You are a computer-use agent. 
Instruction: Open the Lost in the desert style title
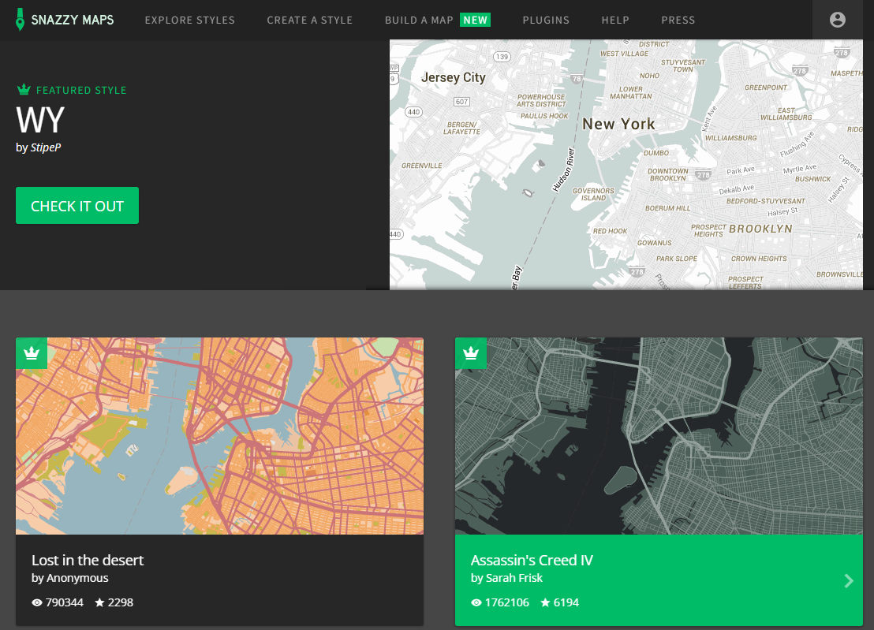(x=88, y=560)
